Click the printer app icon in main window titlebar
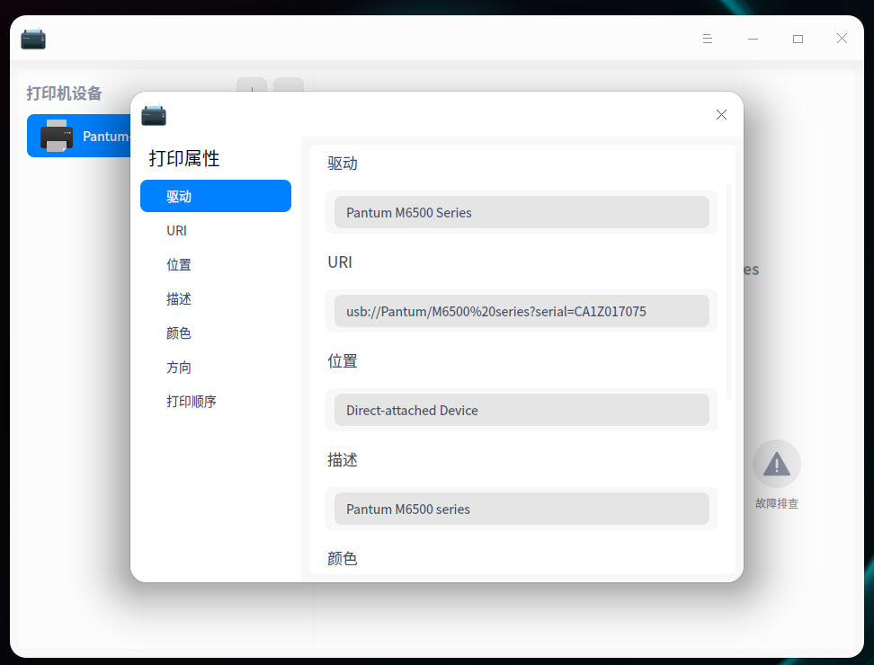The width and height of the screenshot is (874, 665). click(x=33, y=39)
